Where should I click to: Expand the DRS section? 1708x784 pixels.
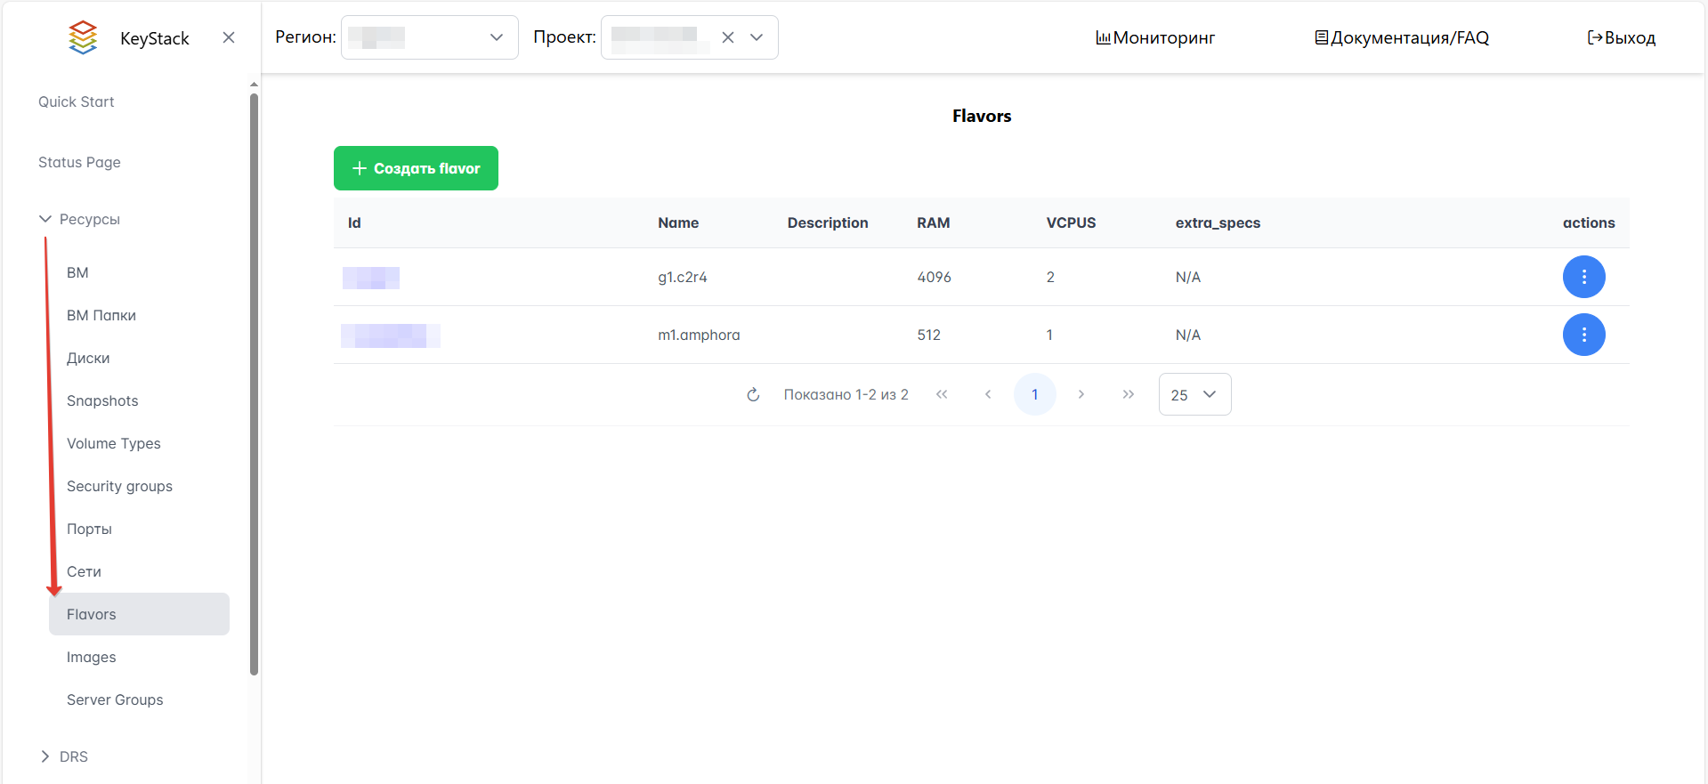[45, 756]
